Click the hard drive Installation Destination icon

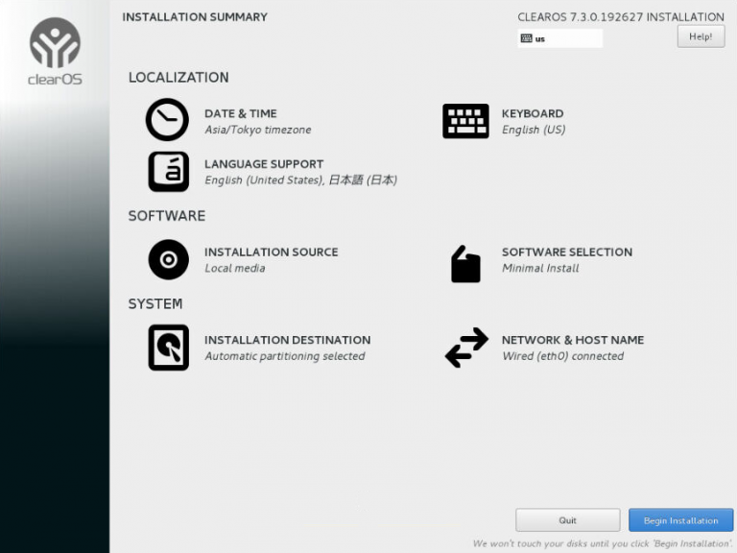(168, 348)
